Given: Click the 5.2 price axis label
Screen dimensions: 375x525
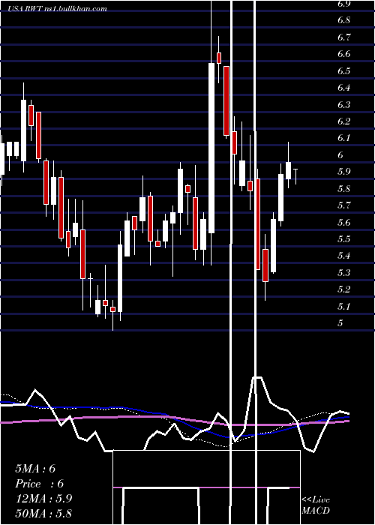Looking at the screenshot, I should click(344, 289).
